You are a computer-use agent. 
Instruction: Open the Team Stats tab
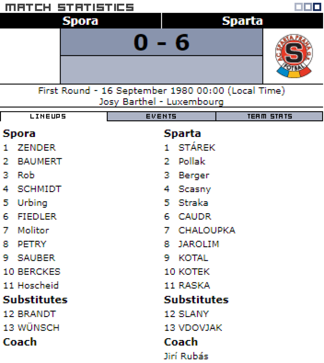(269, 116)
